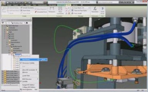This screenshot has width=148, height=92.
Task: Switch to the Get Started ribbon tab
Action: click(x=52, y=5)
